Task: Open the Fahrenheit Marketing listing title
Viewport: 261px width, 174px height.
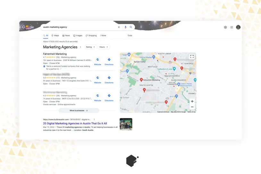Action: (55, 54)
